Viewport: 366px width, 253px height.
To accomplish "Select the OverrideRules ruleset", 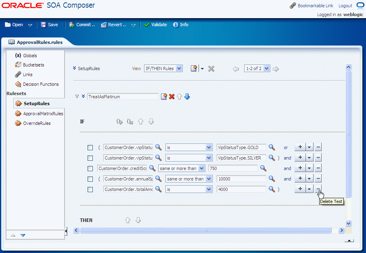I will (x=33, y=123).
